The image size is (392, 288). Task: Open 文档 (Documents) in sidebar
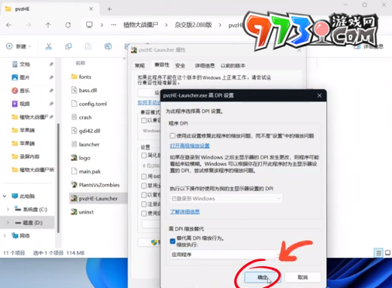click(21, 64)
